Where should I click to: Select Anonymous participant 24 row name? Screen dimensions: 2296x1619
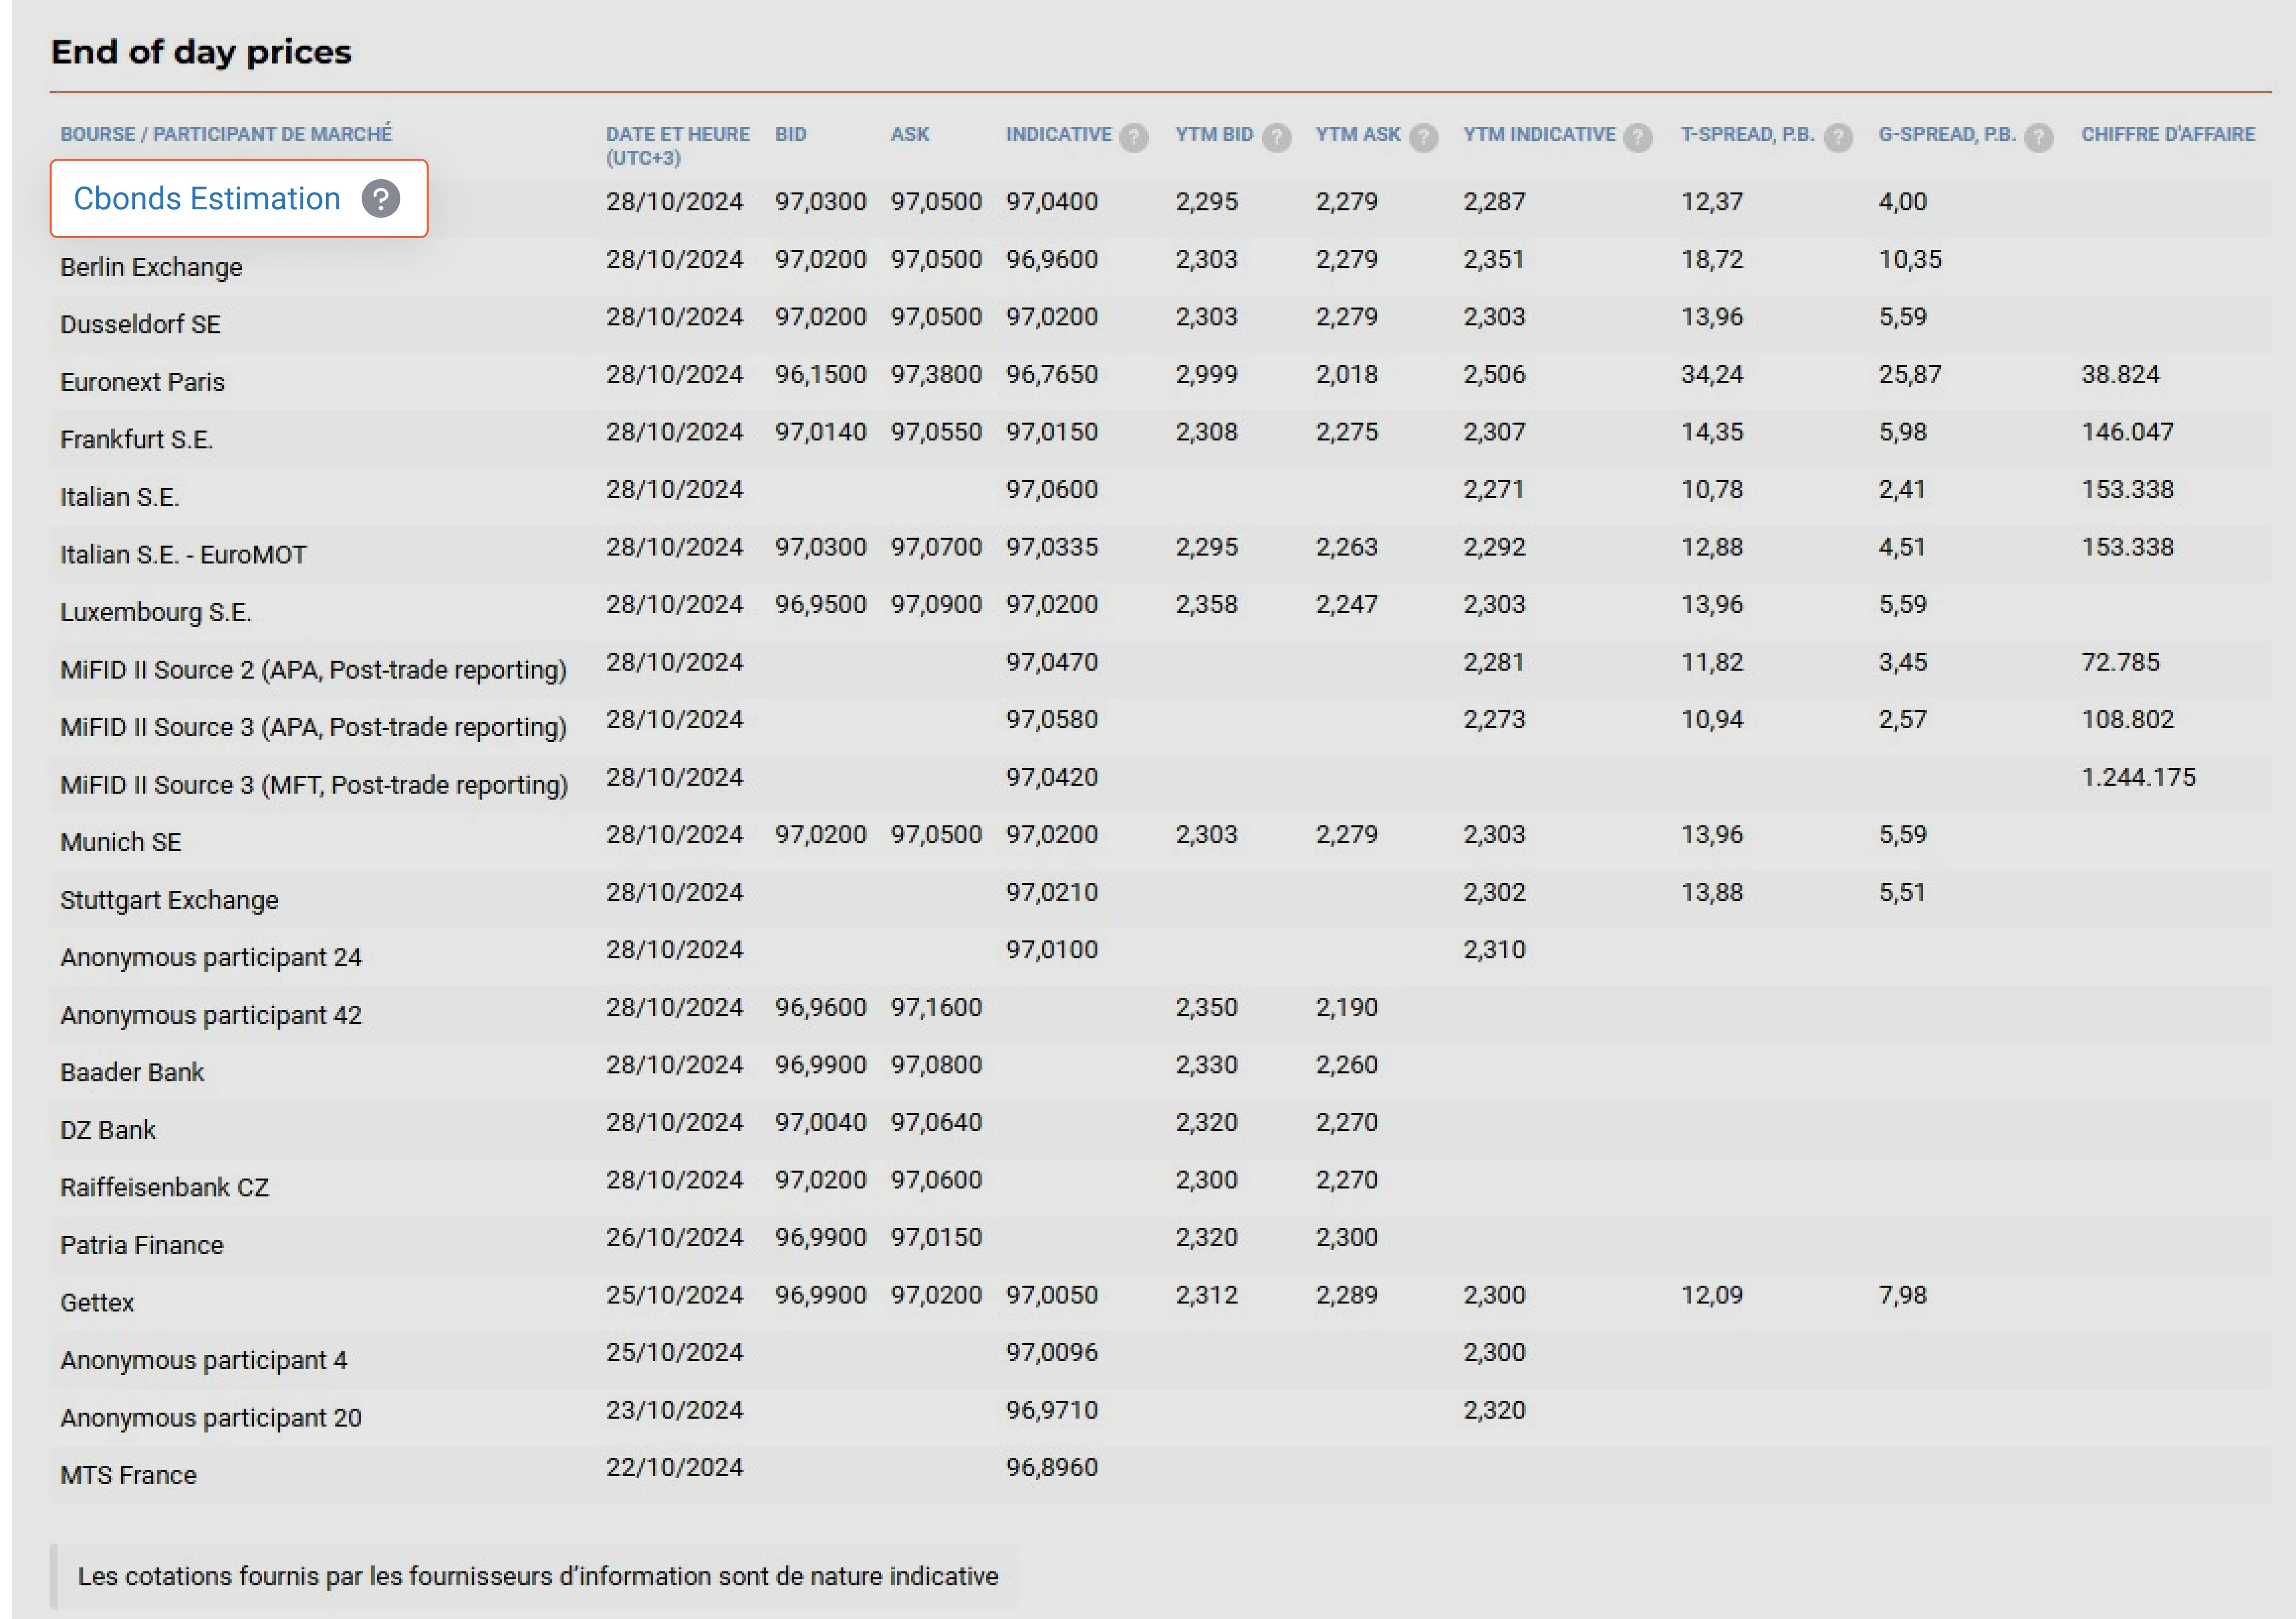pyautogui.click(x=211, y=957)
